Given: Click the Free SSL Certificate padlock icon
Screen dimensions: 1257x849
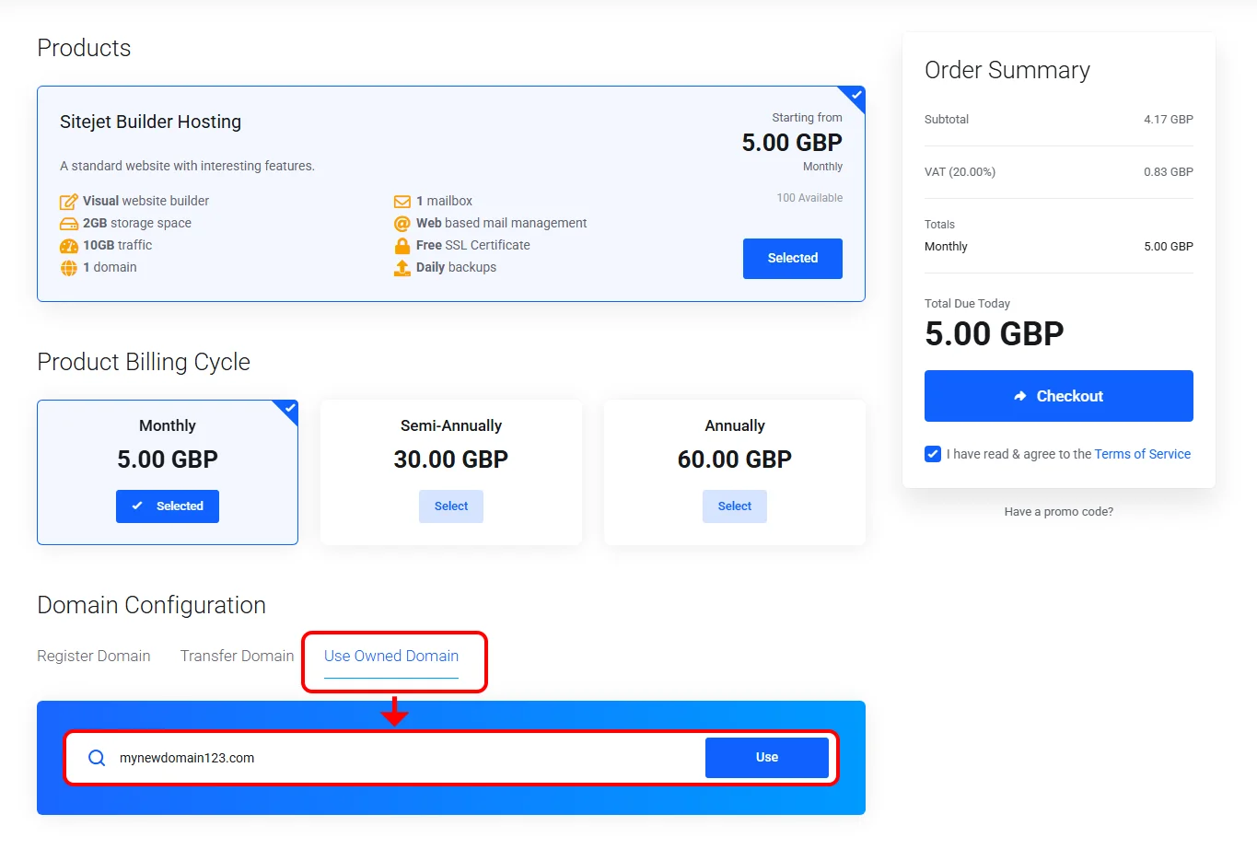Looking at the screenshot, I should pos(402,246).
